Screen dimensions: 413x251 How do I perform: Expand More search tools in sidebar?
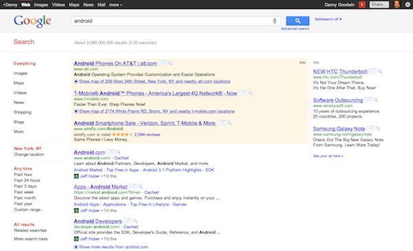click(31, 239)
